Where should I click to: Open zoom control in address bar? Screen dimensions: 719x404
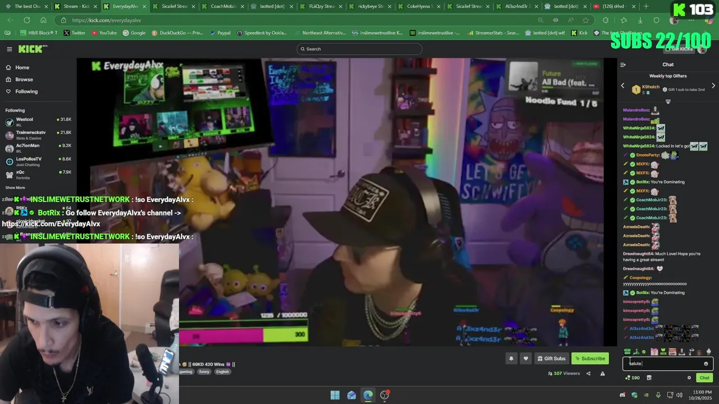[540, 20]
